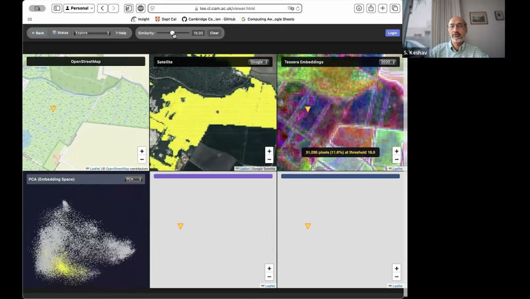This screenshot has width=530, height=299.
Task: Click the Clear button
Action: click(214, 33)
